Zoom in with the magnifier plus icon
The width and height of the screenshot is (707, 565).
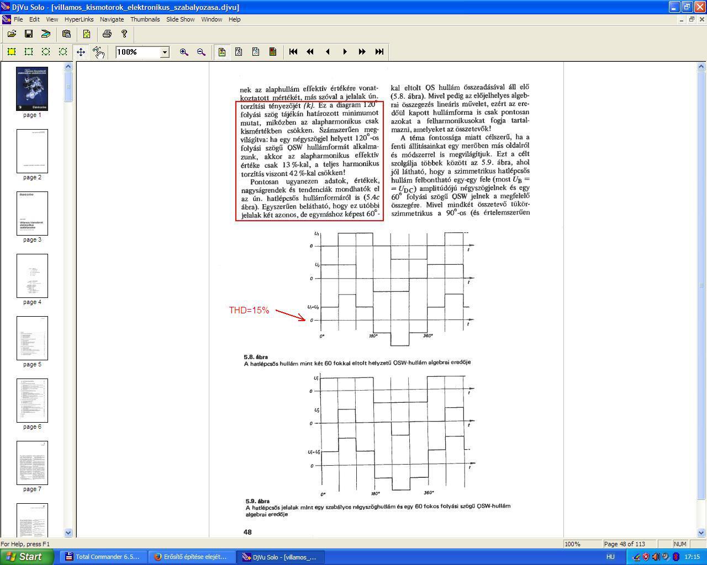(184, 52)
